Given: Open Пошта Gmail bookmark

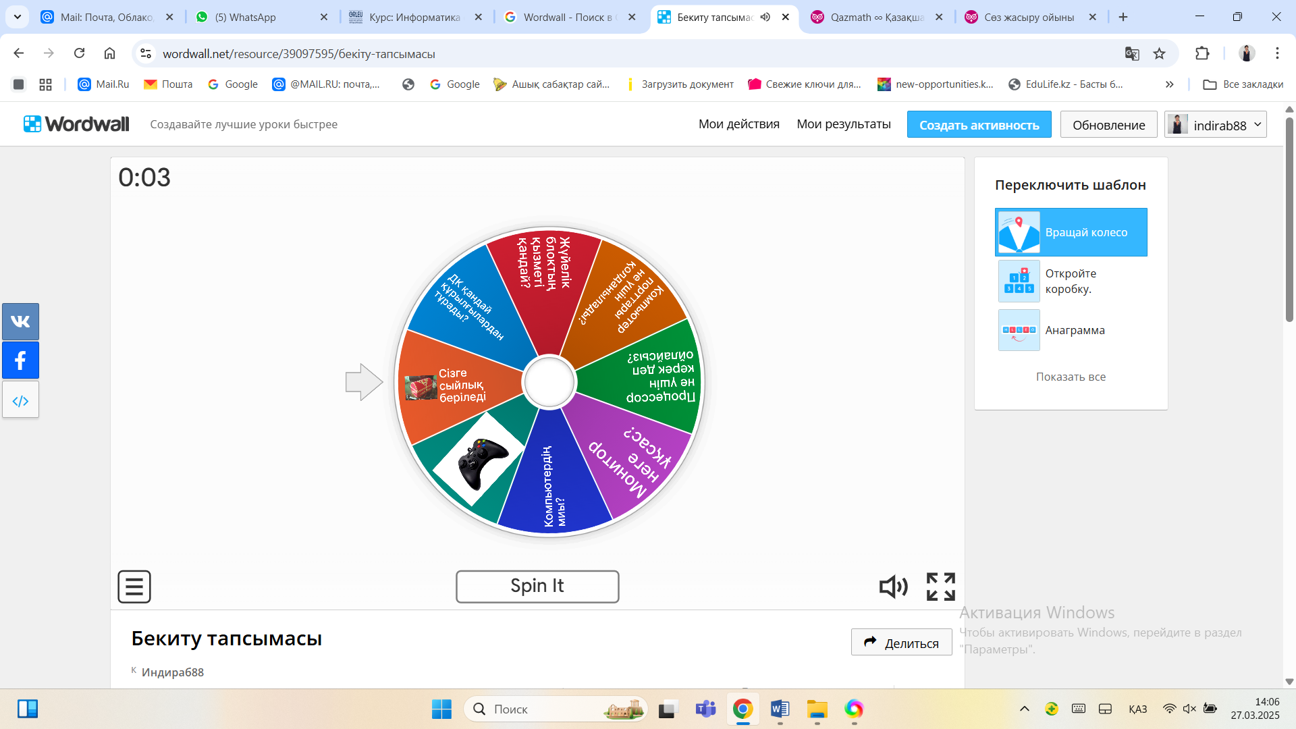Looking at the screenshot, I should click(169, 84).
